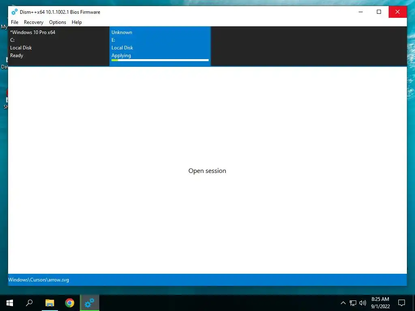The image size is (415, 311).
Task: Click the Dism++ gear icon in title bar
Action: pyautogui.click(x=14, y=12)
